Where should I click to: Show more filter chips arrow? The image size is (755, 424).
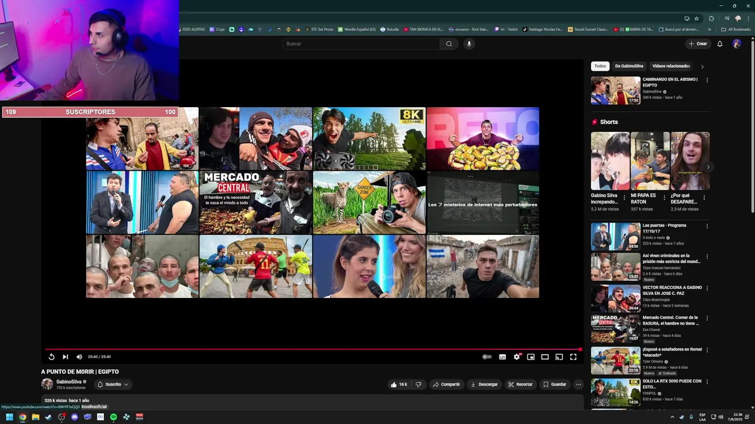702,67
